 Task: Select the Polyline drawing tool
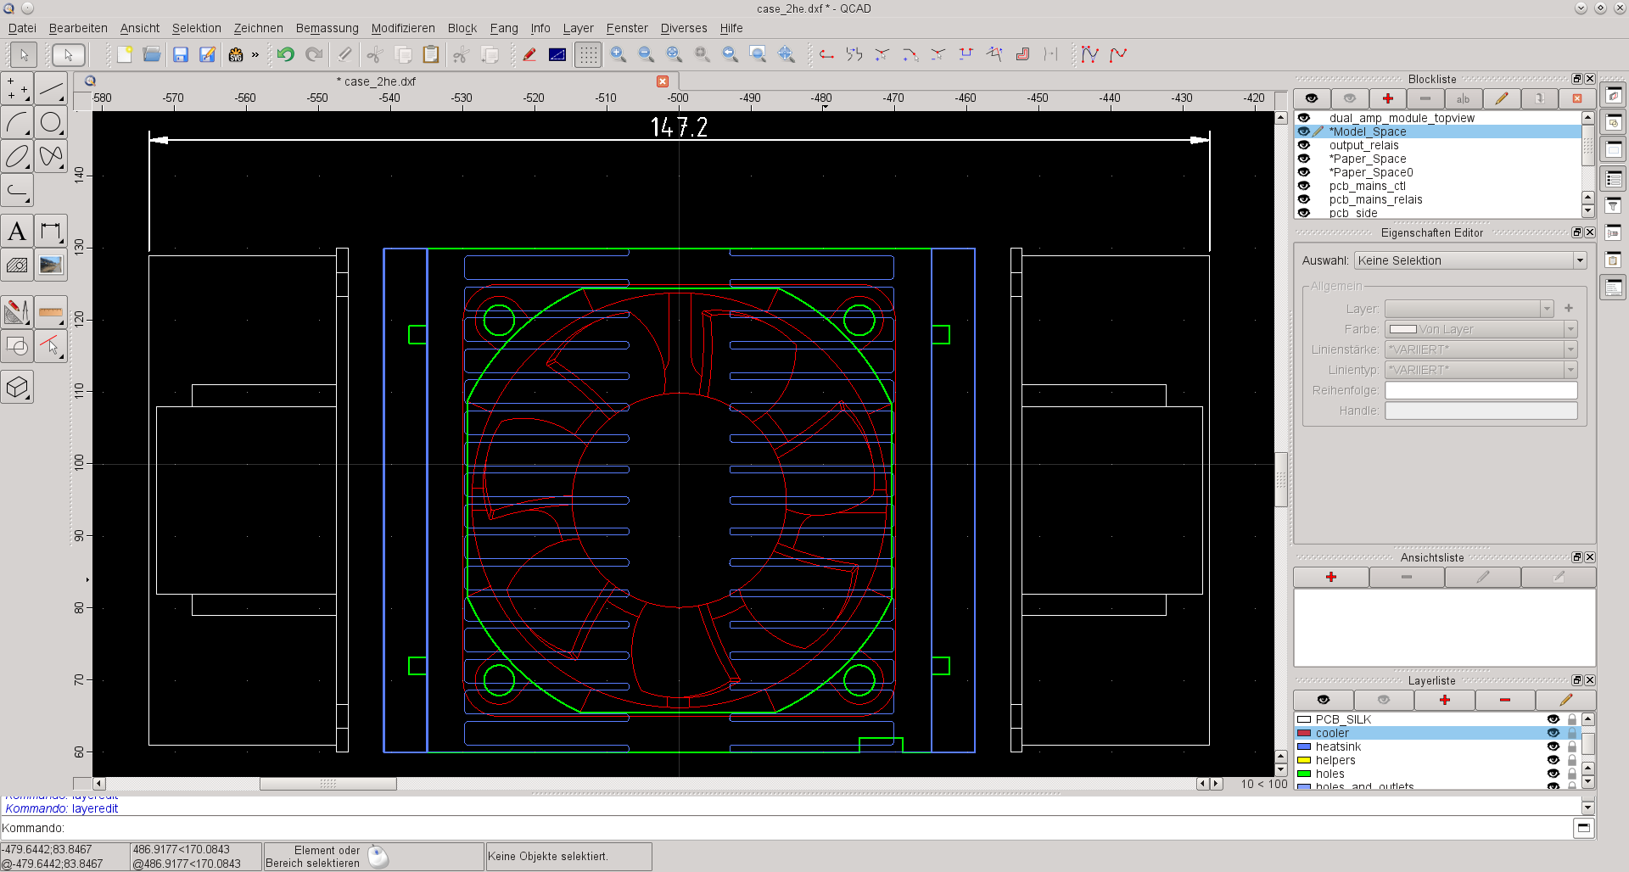[17, 190]
